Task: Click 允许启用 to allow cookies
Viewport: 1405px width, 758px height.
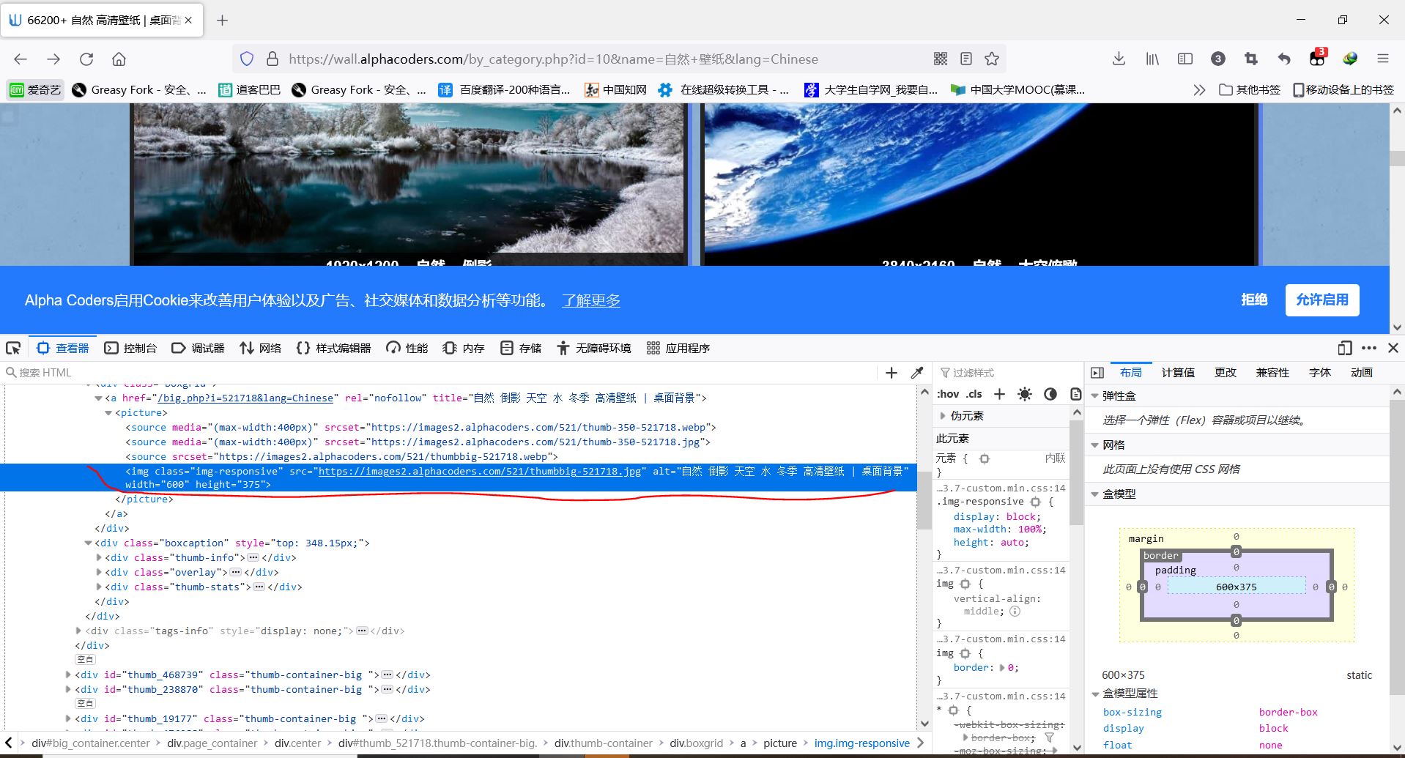Action: click(x=1322, y=300)
